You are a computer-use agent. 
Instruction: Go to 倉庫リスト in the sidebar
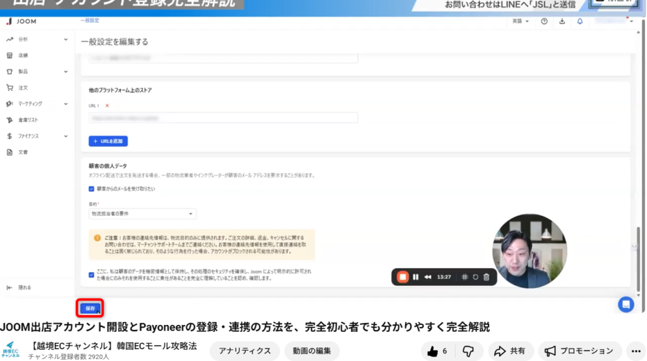pyautogui.click(x=29, y=120)
